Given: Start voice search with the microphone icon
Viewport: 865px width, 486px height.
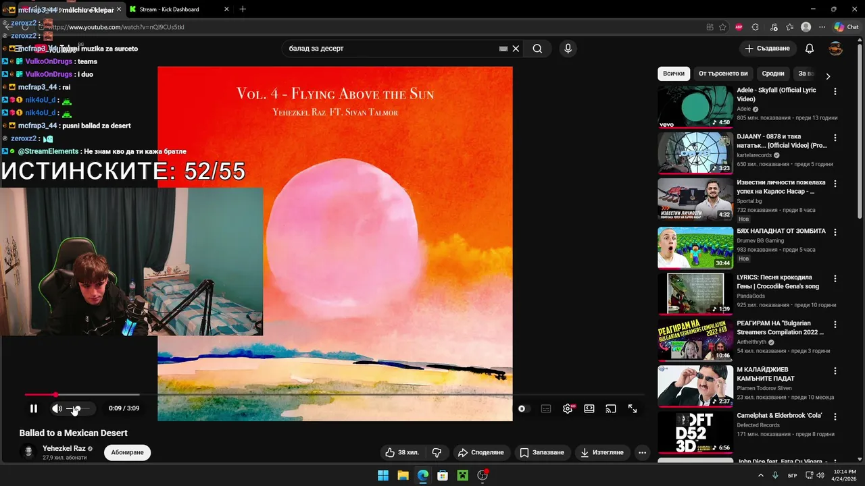Looking at the screenshot, I should coord(568,49).
